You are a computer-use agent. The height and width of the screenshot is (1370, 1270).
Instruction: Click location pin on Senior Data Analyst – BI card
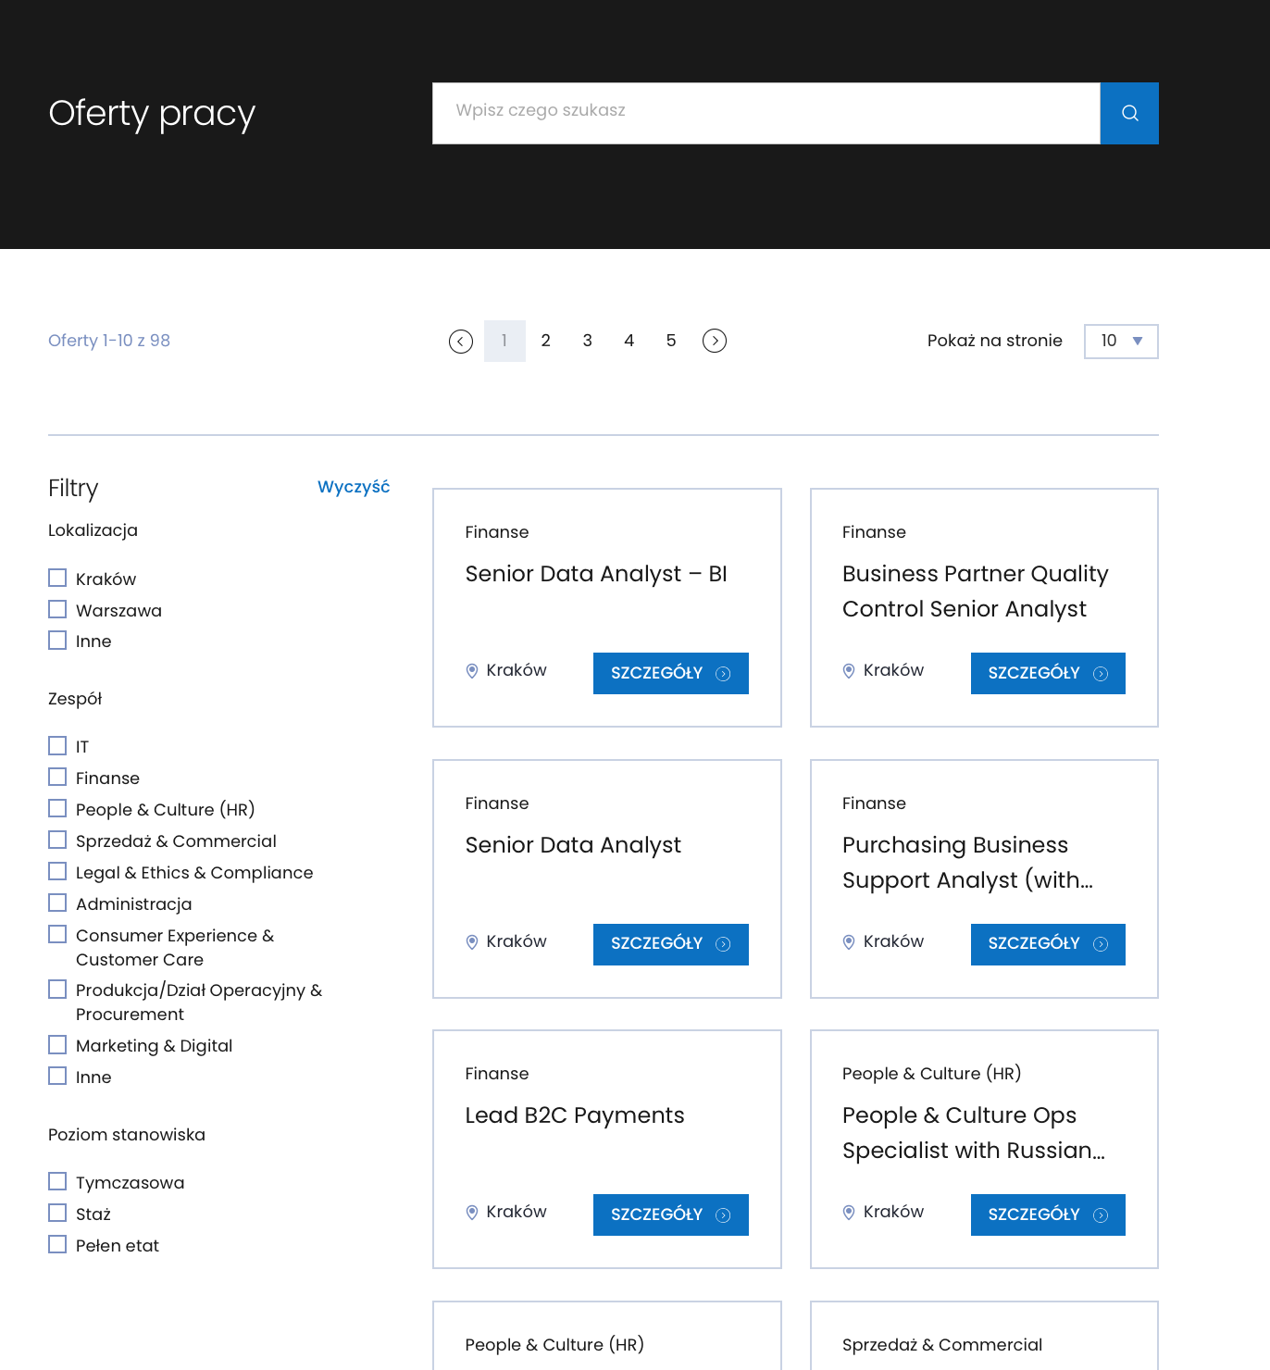(472, 671)
